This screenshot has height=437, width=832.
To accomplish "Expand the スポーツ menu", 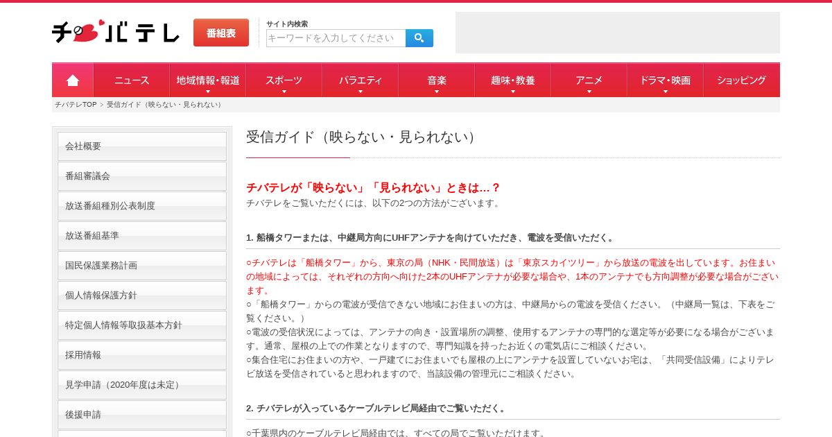I will coord(284,80).
